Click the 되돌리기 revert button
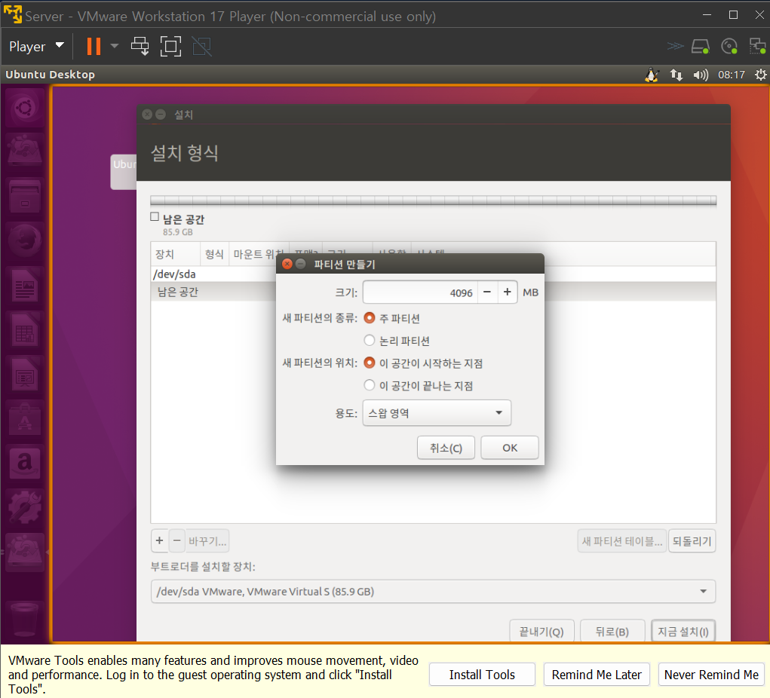770x698 pixels. (692, 541)
